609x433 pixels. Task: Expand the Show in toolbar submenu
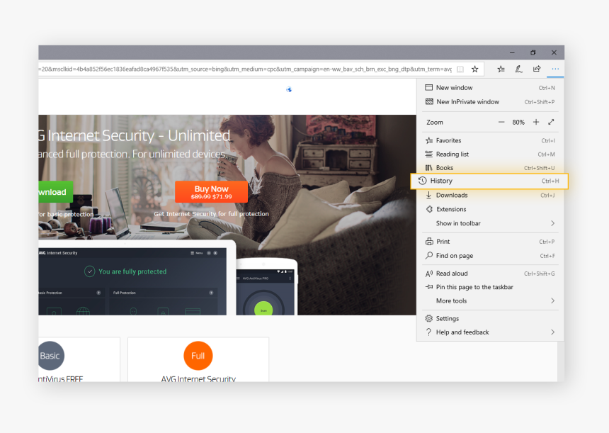tap(552, 223)
